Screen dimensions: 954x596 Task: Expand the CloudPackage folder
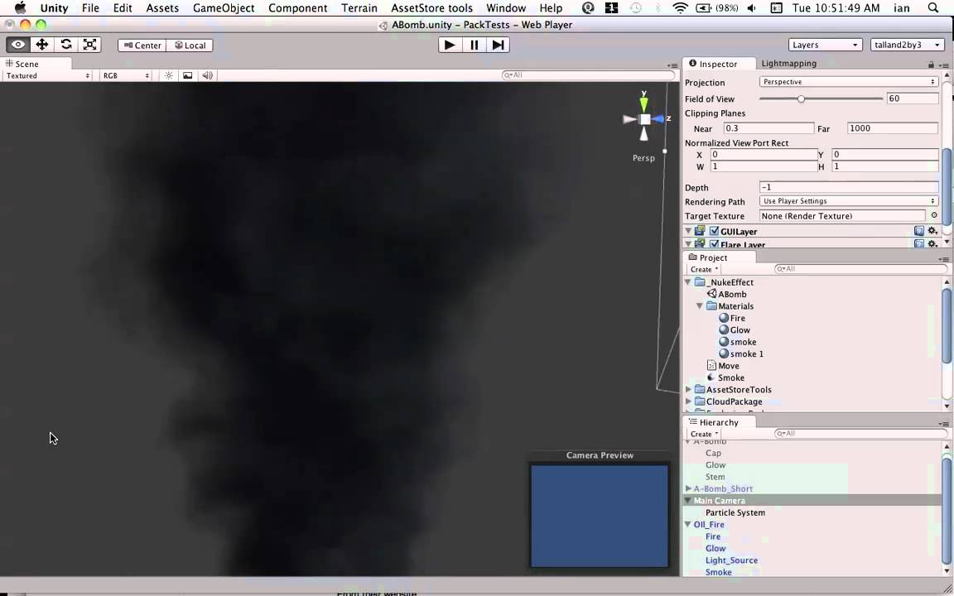click(x=688, y=401)
